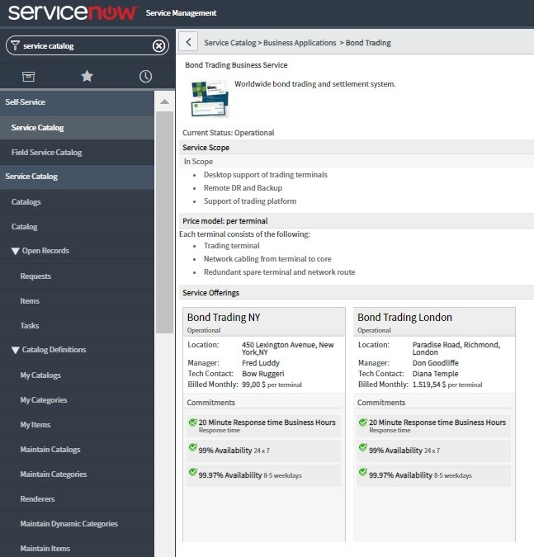The image size is (534, 557).
Task: Click the Service Offerings section header
Action: pyautogui.click(x=357, y=293)
